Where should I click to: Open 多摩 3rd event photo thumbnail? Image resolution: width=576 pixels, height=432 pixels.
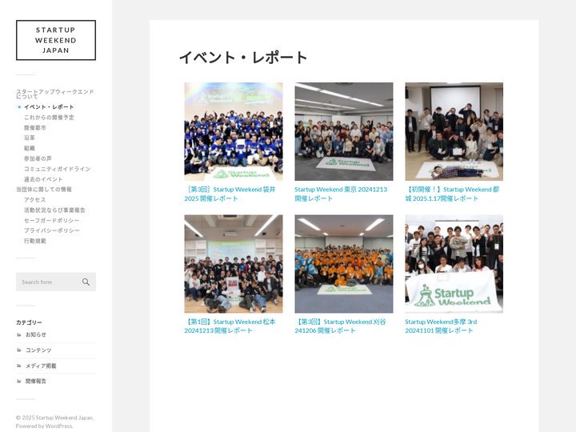pos(454,264)
